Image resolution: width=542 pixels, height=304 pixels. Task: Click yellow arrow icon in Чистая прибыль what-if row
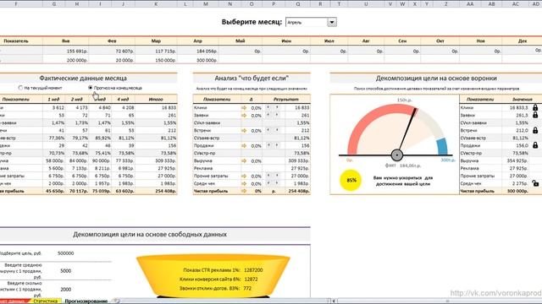point(244,191)
